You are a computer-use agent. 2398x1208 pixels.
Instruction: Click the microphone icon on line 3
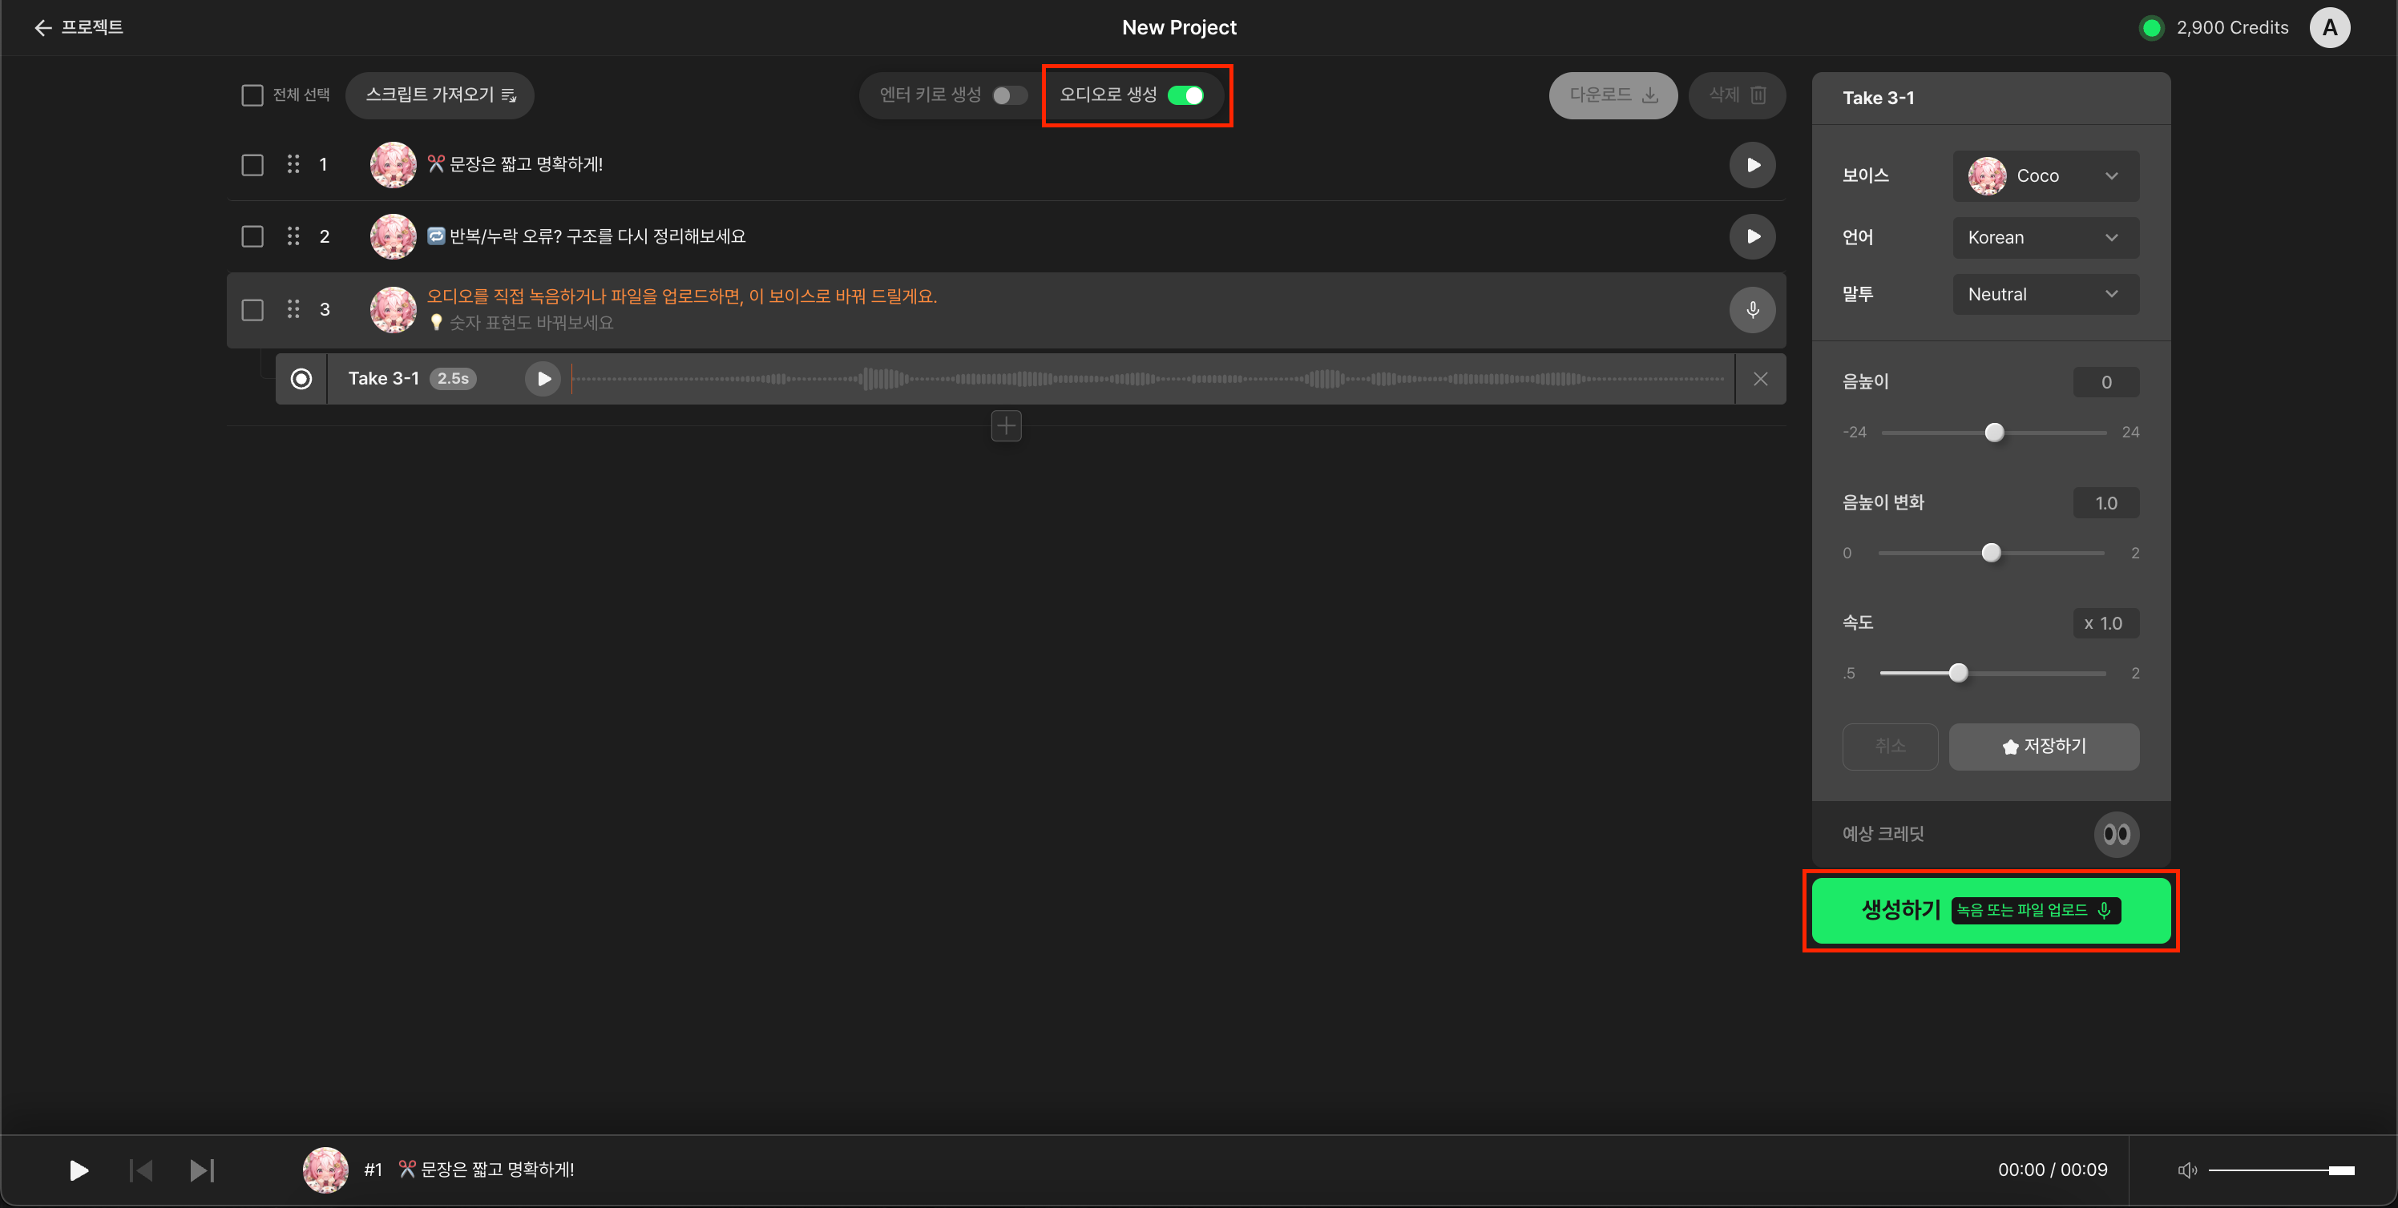[1752, 310]
